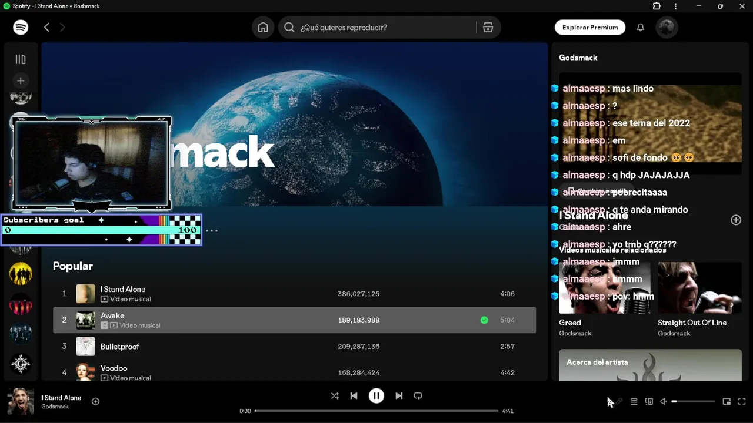Open the profile avatar menu

(x=667, y=27)
